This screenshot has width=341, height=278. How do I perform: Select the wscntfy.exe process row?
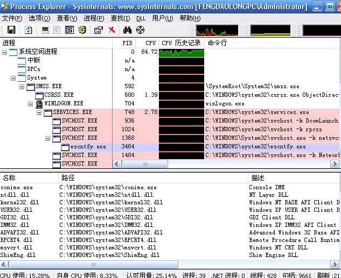click(170, 147)
